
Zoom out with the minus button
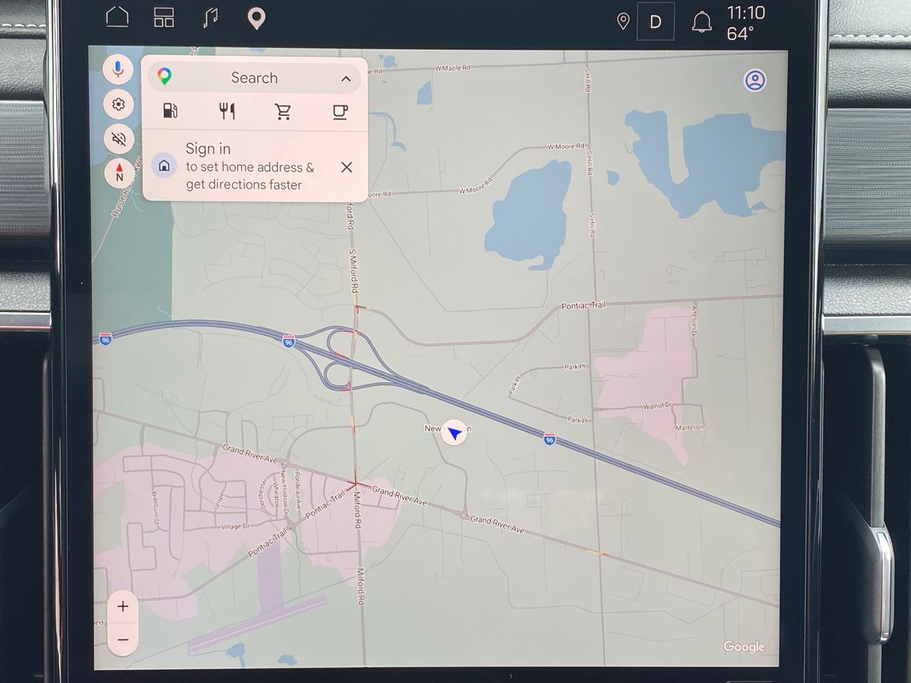tap(122, 640)
